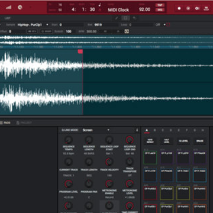
Task: Select pad bank H
Action: pyautogui.click(x=202, y=130)
